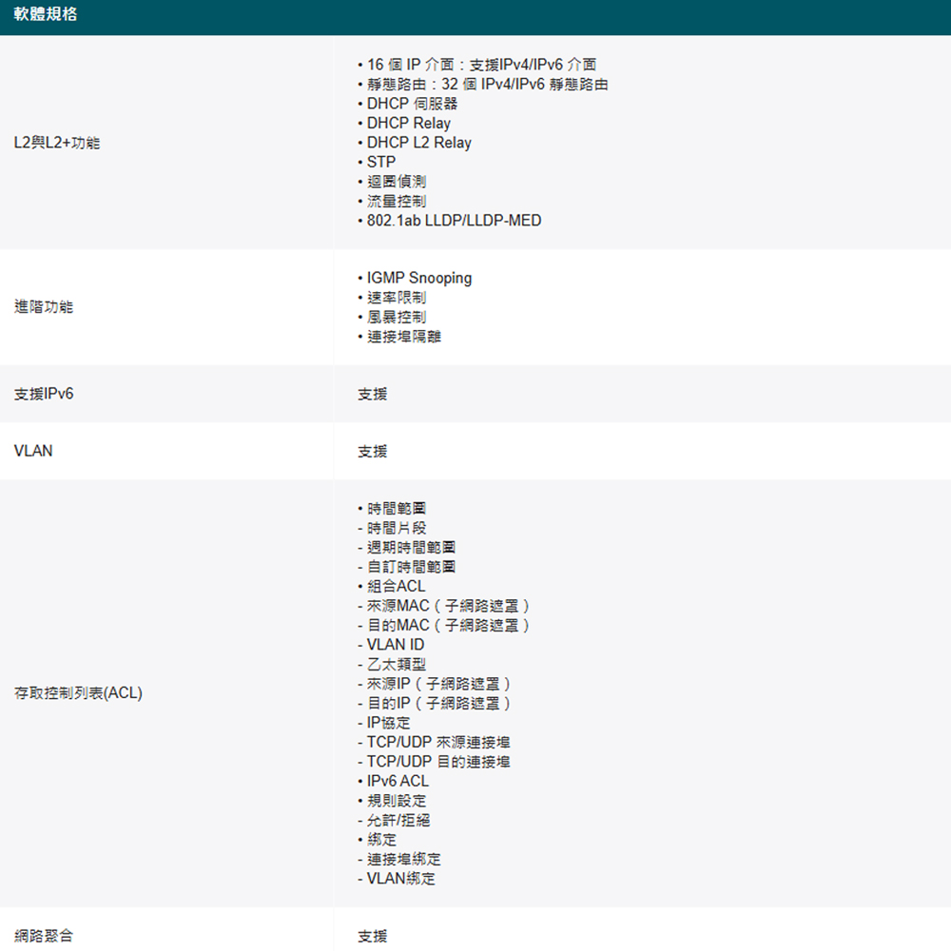The width and height of the screenshot is (951, 951).
Task: Click the 網路聚合 row label
Action: point(43,936)
